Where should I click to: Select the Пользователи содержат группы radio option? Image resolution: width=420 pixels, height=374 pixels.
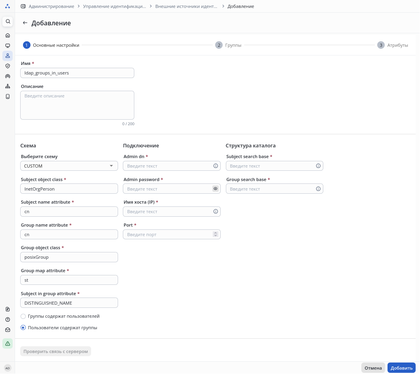point(23,328)
